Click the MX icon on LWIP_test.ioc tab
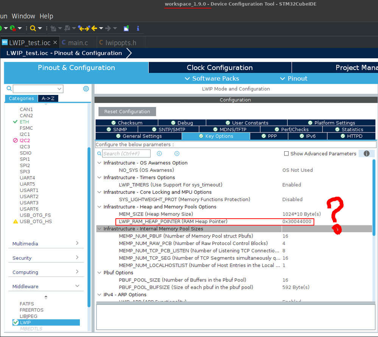The height and width of the screenshot is (337, 378). point(5,42)
